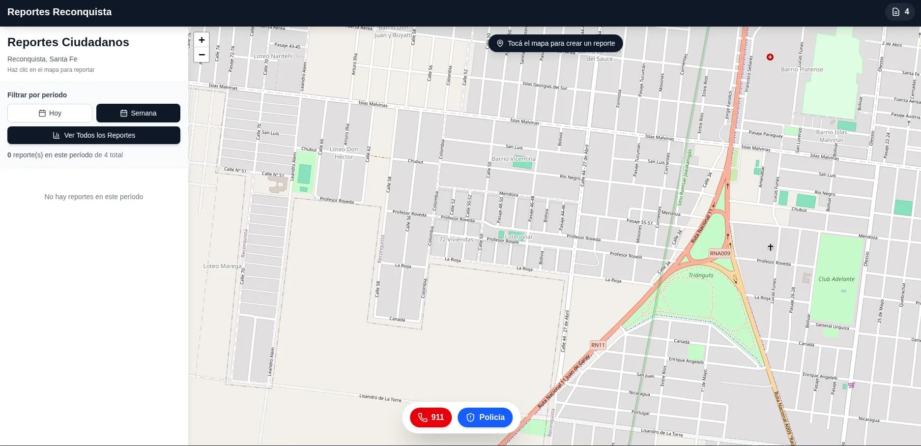Screen dimensions: 921x446
Task: Click Club Adelante on the map
Action: click(836, 279)
